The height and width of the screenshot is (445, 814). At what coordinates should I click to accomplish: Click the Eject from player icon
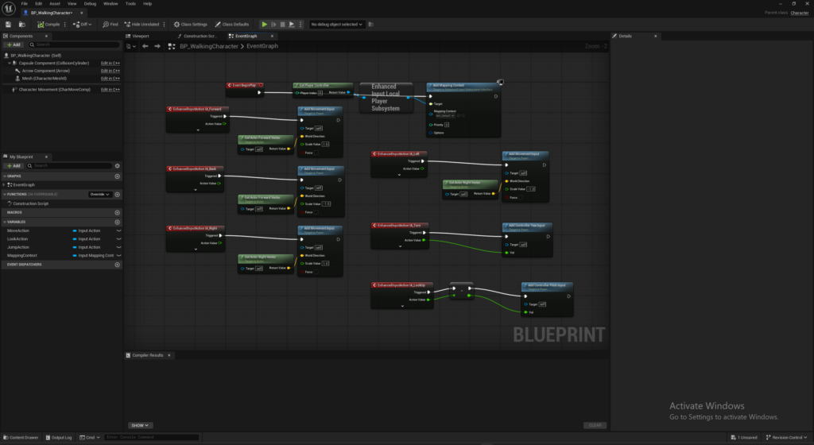click(292, 25)
